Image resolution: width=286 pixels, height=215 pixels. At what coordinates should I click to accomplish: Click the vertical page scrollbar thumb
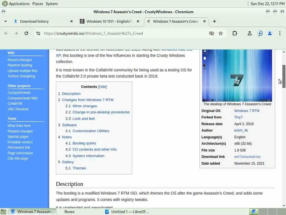coord(284,76)
